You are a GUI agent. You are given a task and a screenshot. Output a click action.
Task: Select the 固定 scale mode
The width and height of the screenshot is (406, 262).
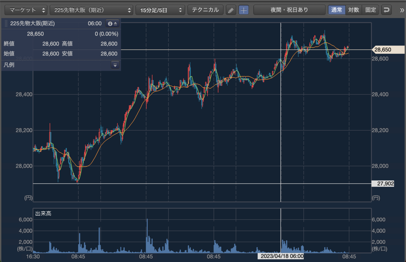click(x=370, y=10)
